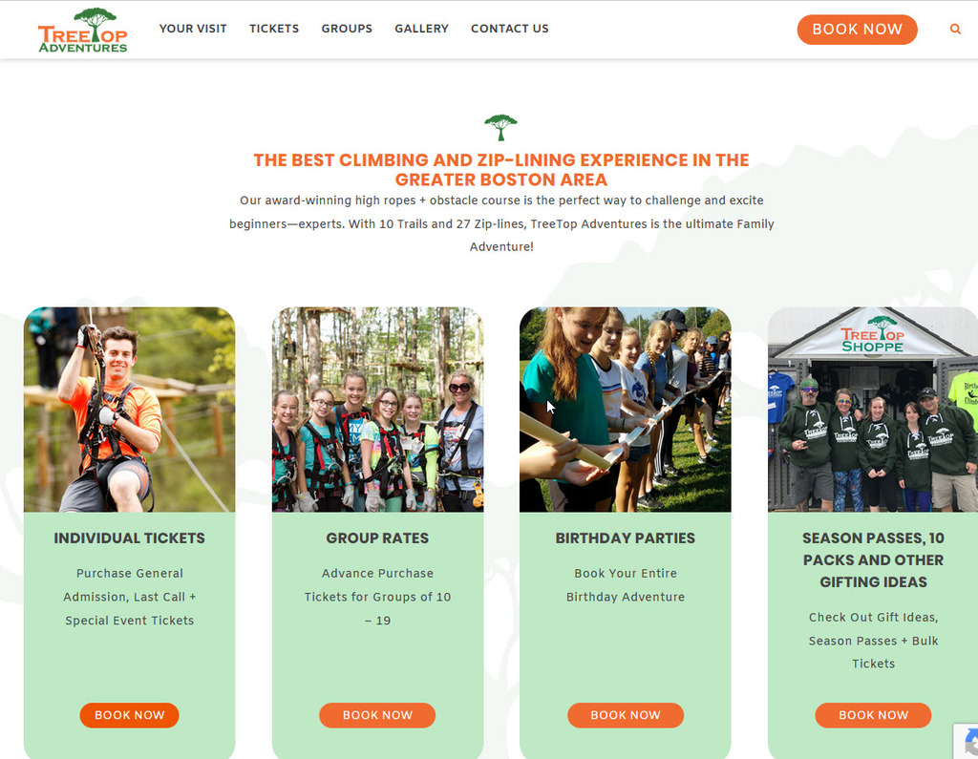Open the Contact Us page
This screenshot has width=978, height=759.
[510, 29]
